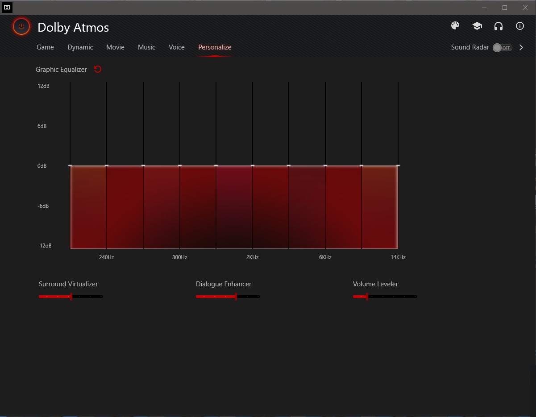The image size is (536, 417).
Task: Adjust the Volume Leveler slider
Action: 385,297
